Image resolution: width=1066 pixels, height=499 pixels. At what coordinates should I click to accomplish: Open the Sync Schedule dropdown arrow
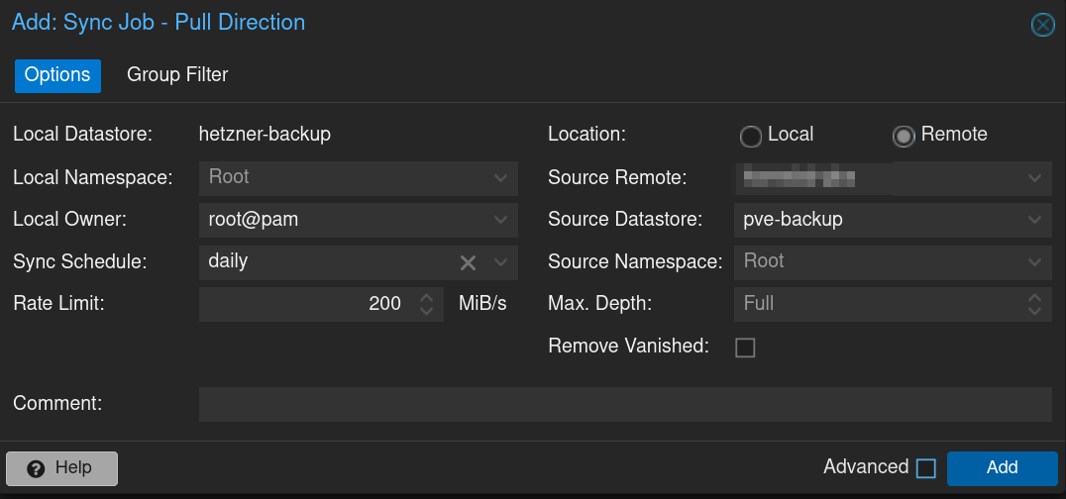[500, 262]
